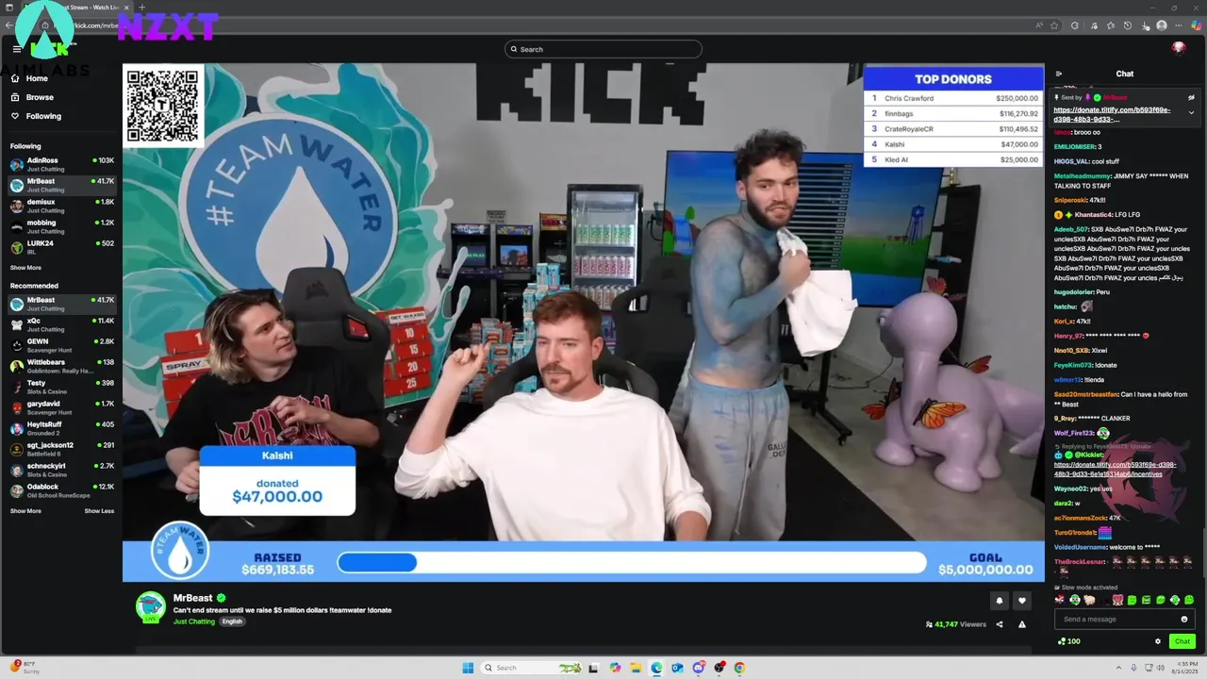Click the 100 channel points balance
This screenshot has height=679, width=1207.
coord(1069,641)
